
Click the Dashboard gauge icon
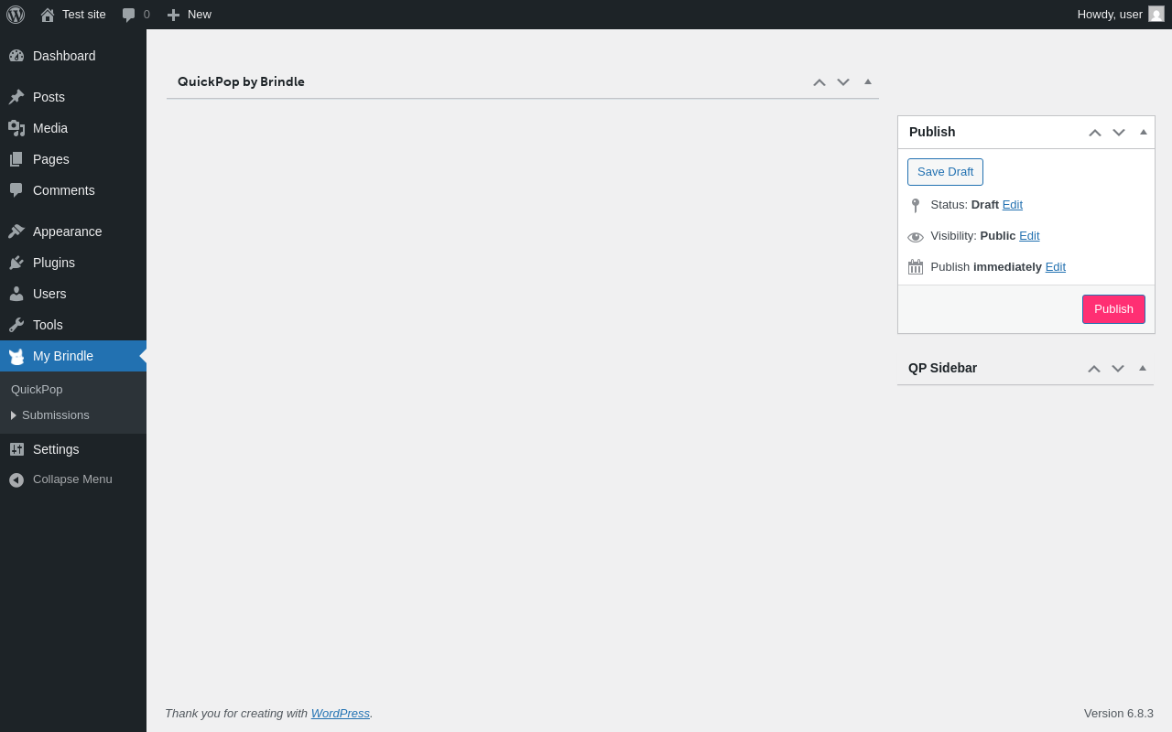pyautogui.click(x=16, y=56)
